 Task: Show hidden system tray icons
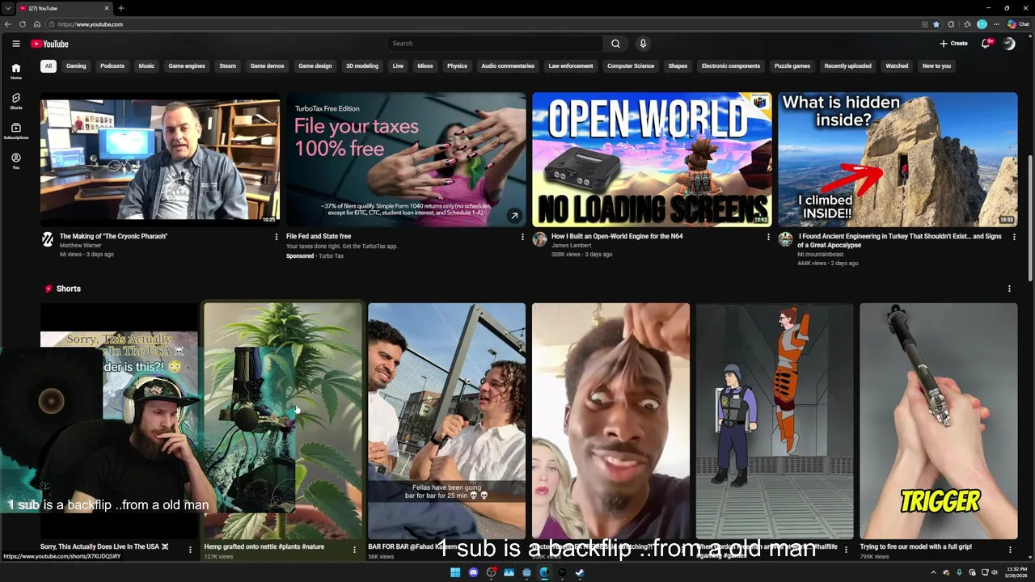[933, 572]
